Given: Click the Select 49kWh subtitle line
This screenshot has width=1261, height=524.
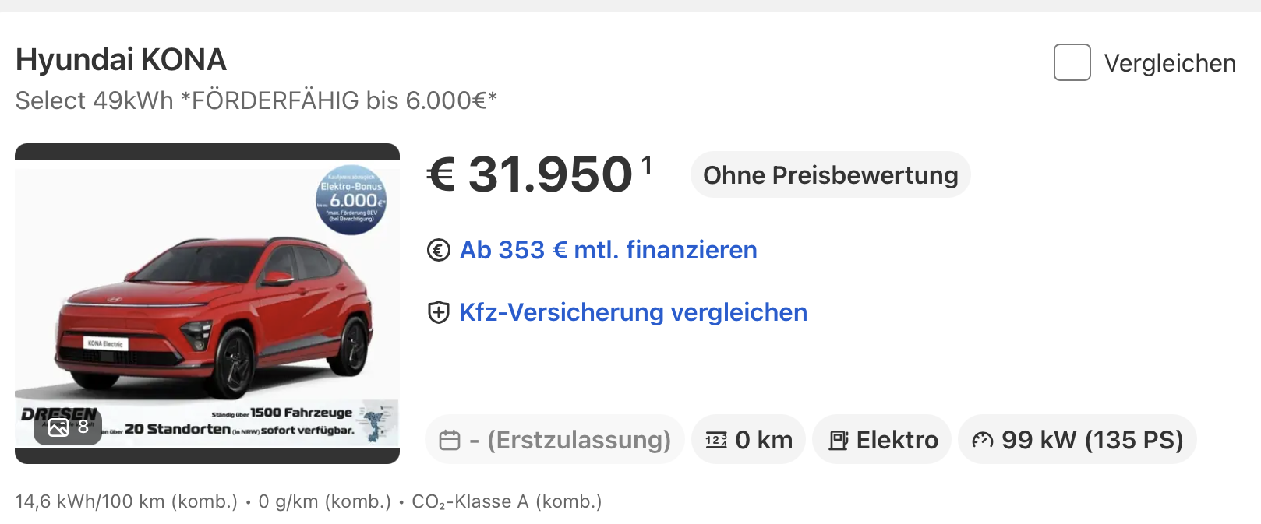Looking at the screenshot, I should click(x=256, y=100).
